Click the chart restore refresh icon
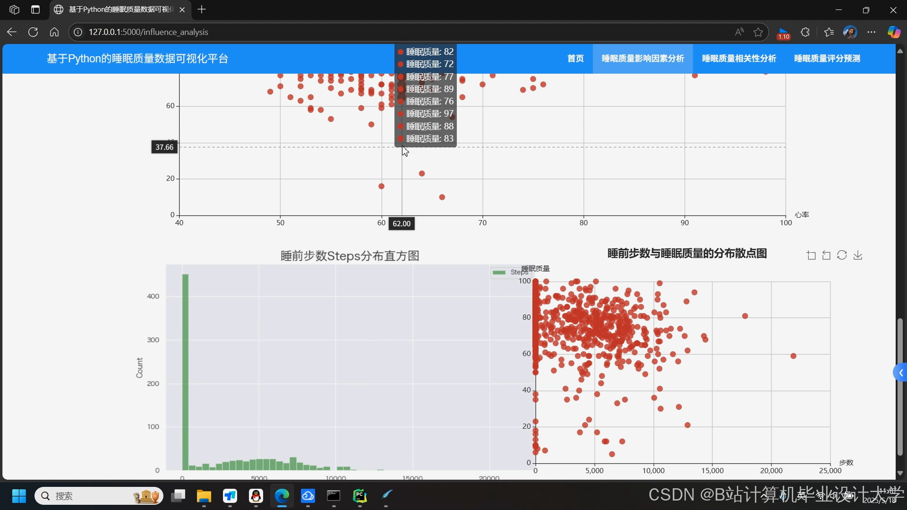Screen dimensions: 907x510 (842, 255)
